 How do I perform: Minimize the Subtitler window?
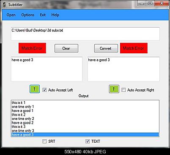142,3
